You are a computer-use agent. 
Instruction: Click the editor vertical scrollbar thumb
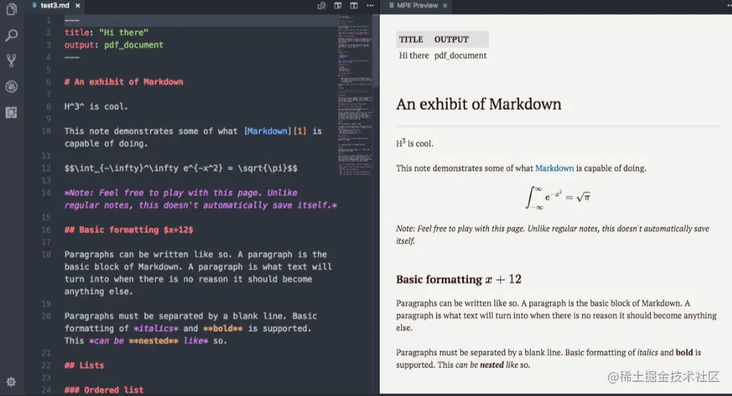[x=375, y=50]
